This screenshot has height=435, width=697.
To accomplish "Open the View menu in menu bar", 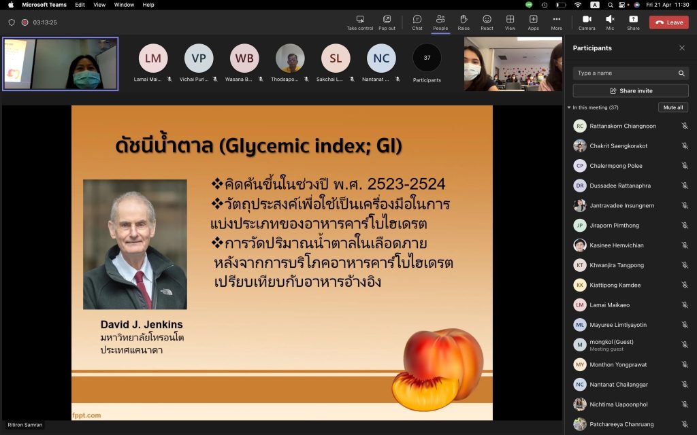I will [99, 5].
